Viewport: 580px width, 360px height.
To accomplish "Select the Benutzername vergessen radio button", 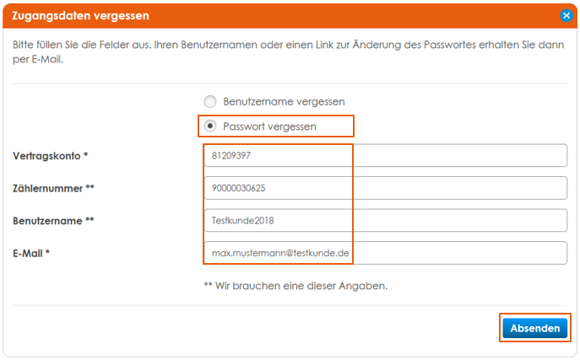I will click(210, 101).
